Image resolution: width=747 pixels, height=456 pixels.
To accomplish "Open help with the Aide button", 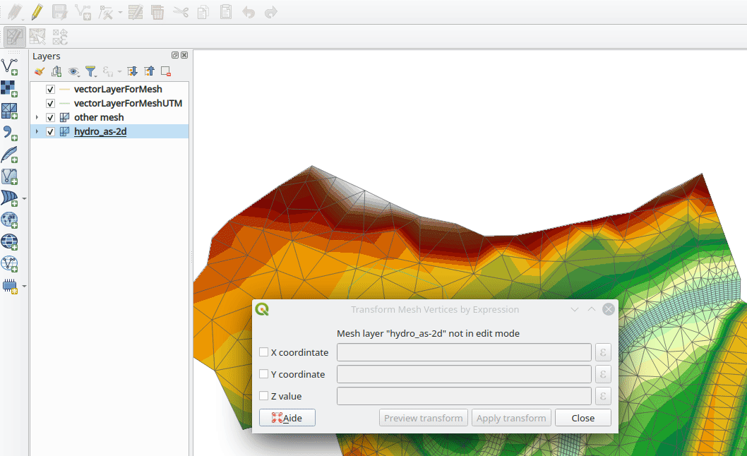I will tap(287, 418).
